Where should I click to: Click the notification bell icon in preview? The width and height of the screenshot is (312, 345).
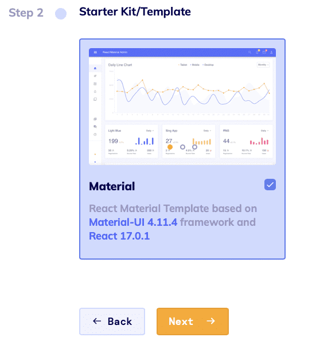pyautogui.click(x=257, y=52)
